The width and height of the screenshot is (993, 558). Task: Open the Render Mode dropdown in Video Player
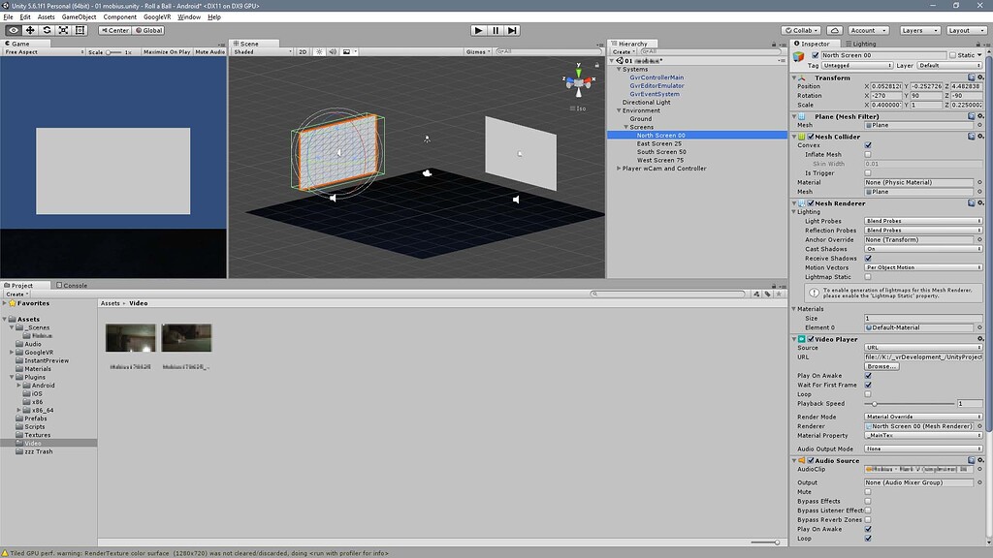point(921,417)
